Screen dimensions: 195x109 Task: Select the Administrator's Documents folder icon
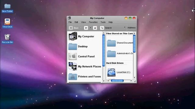tap(111, 54)
